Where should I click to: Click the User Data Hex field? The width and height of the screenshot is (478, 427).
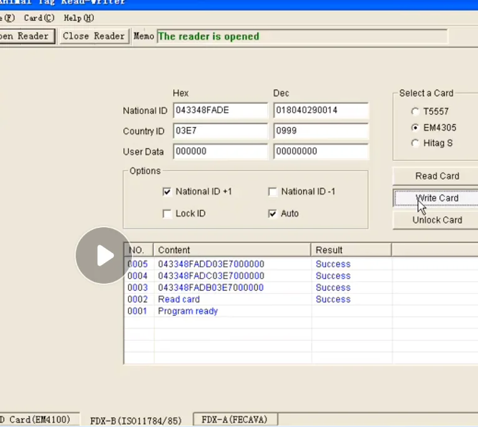pyautogui.click(x=220, y=152)
